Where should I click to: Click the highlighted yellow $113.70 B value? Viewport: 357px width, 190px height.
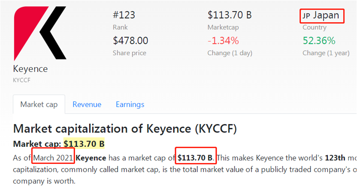pyautogui.click(x=84, y=144)
